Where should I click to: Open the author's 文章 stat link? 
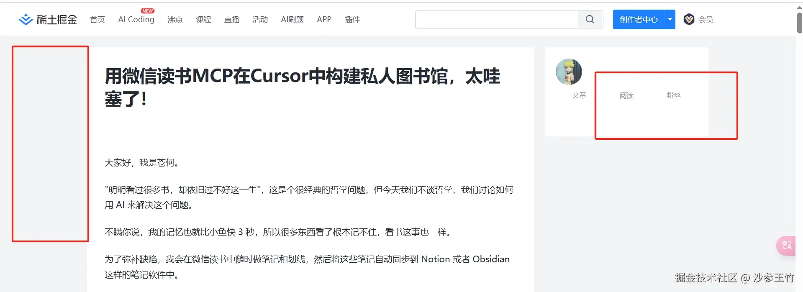(579, 95)
